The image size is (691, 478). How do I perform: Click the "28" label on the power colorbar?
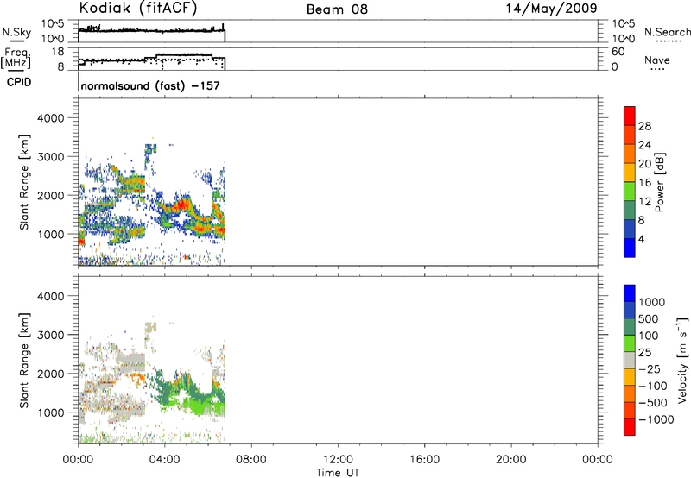644,126
